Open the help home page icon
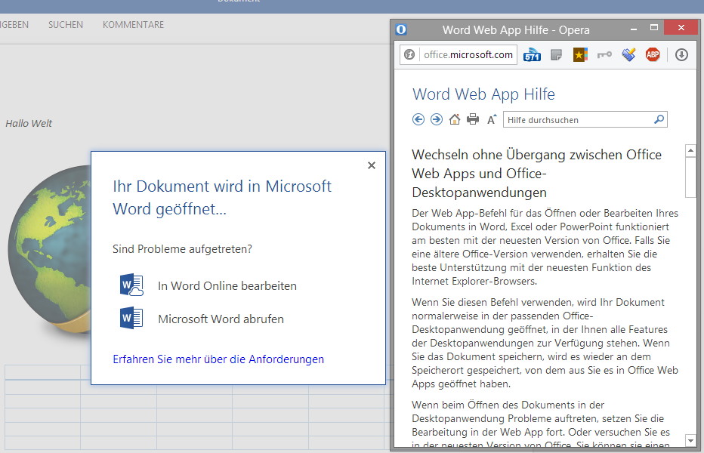 coord(455,119)
